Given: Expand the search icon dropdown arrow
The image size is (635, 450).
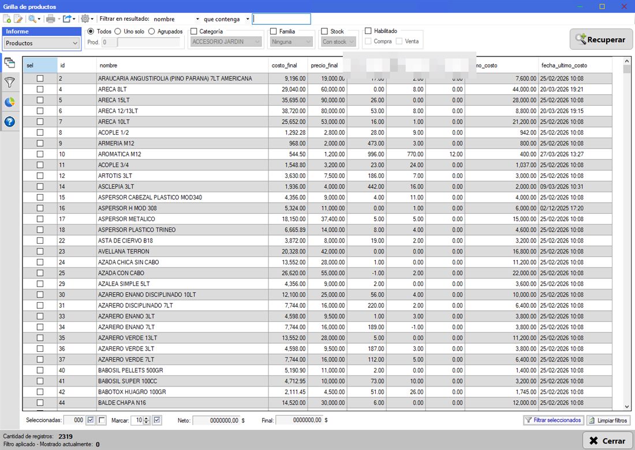Looking at the screenshot, I should 39,19.
